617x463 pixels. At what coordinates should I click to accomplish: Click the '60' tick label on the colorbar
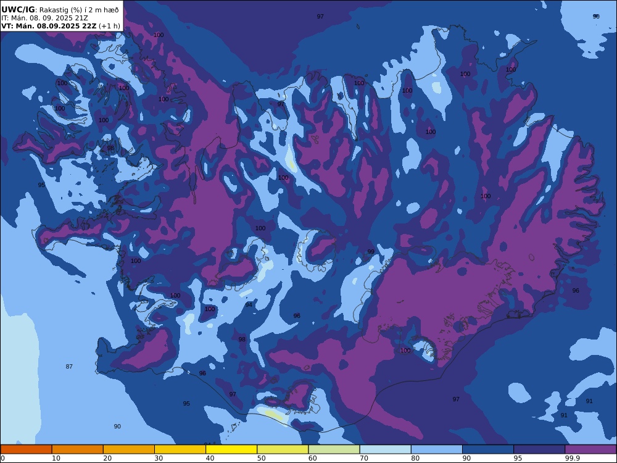click(313, 458)
